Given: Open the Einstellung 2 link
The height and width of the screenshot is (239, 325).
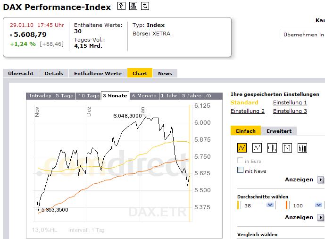Looking at the screenshot, I should pyautogui.click(x=248, y=111).
